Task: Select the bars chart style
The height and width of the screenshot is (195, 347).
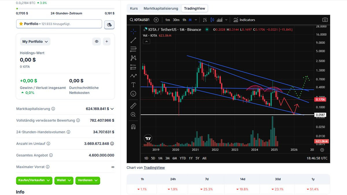Action: coord(205,20)
